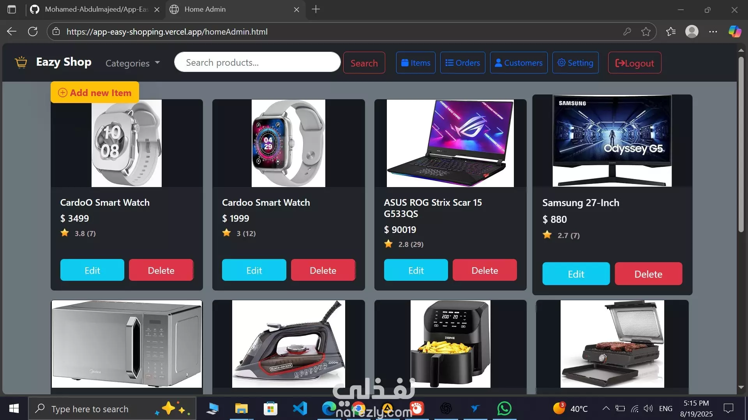Screen dimensions: 748x420
Task: Refresh the page with the reload icon
Action: (33, 31)
